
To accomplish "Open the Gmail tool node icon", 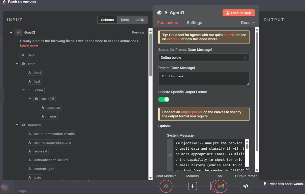I will pyautogui.click(x=221, y=186).
